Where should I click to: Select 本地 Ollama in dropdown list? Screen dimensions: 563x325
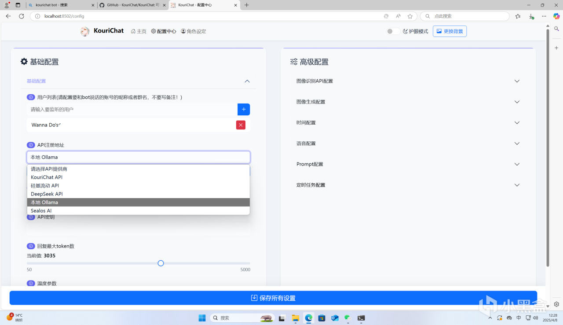139,203
